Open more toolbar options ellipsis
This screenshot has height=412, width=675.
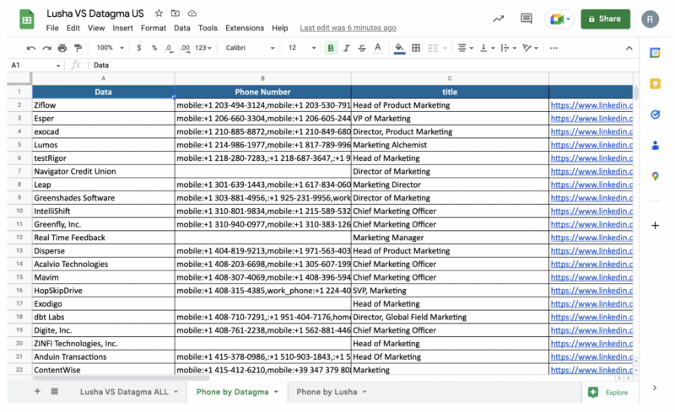click(553, 48)
